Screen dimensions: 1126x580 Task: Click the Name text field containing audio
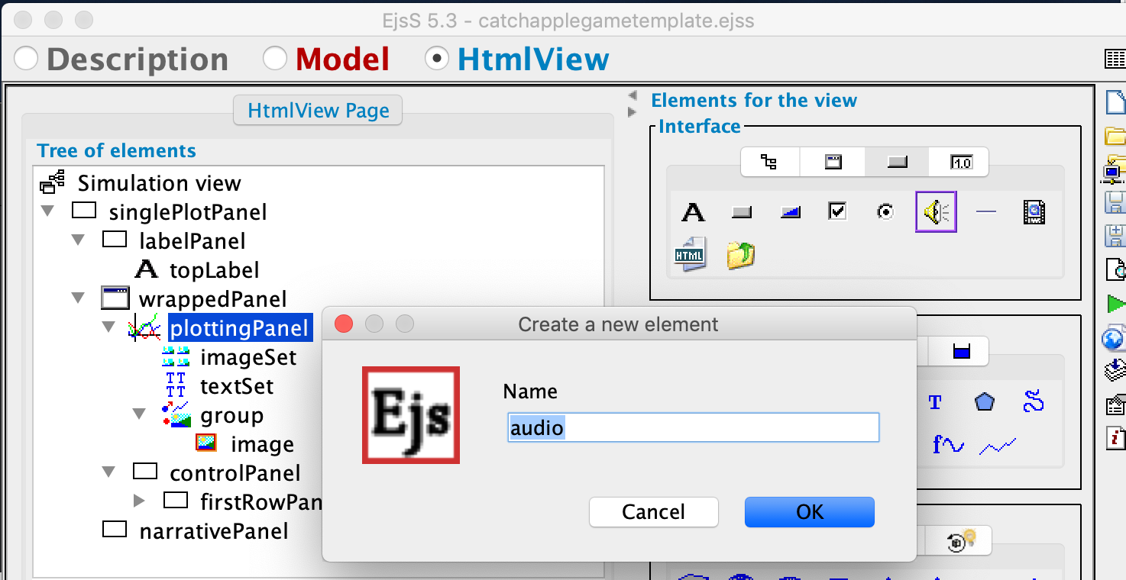click(x=694, y=427)
